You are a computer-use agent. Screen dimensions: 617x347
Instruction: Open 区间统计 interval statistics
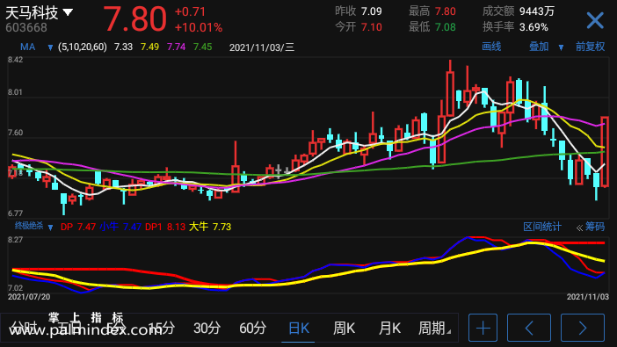click(x=542, y=227)
